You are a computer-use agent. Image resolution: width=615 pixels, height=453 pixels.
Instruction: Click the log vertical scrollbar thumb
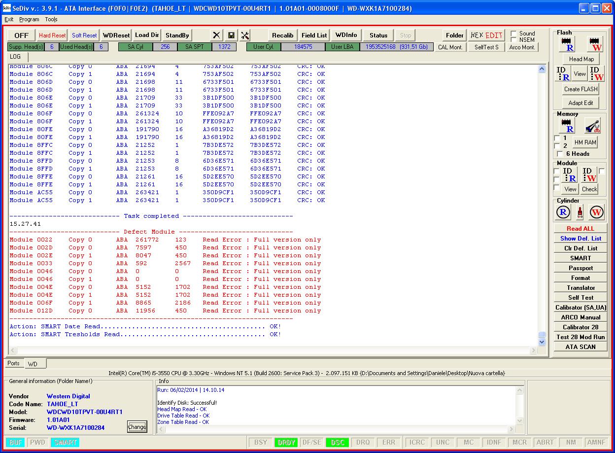[542, 335]
